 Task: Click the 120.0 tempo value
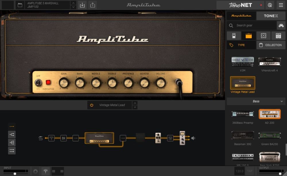tap(239, 171)
